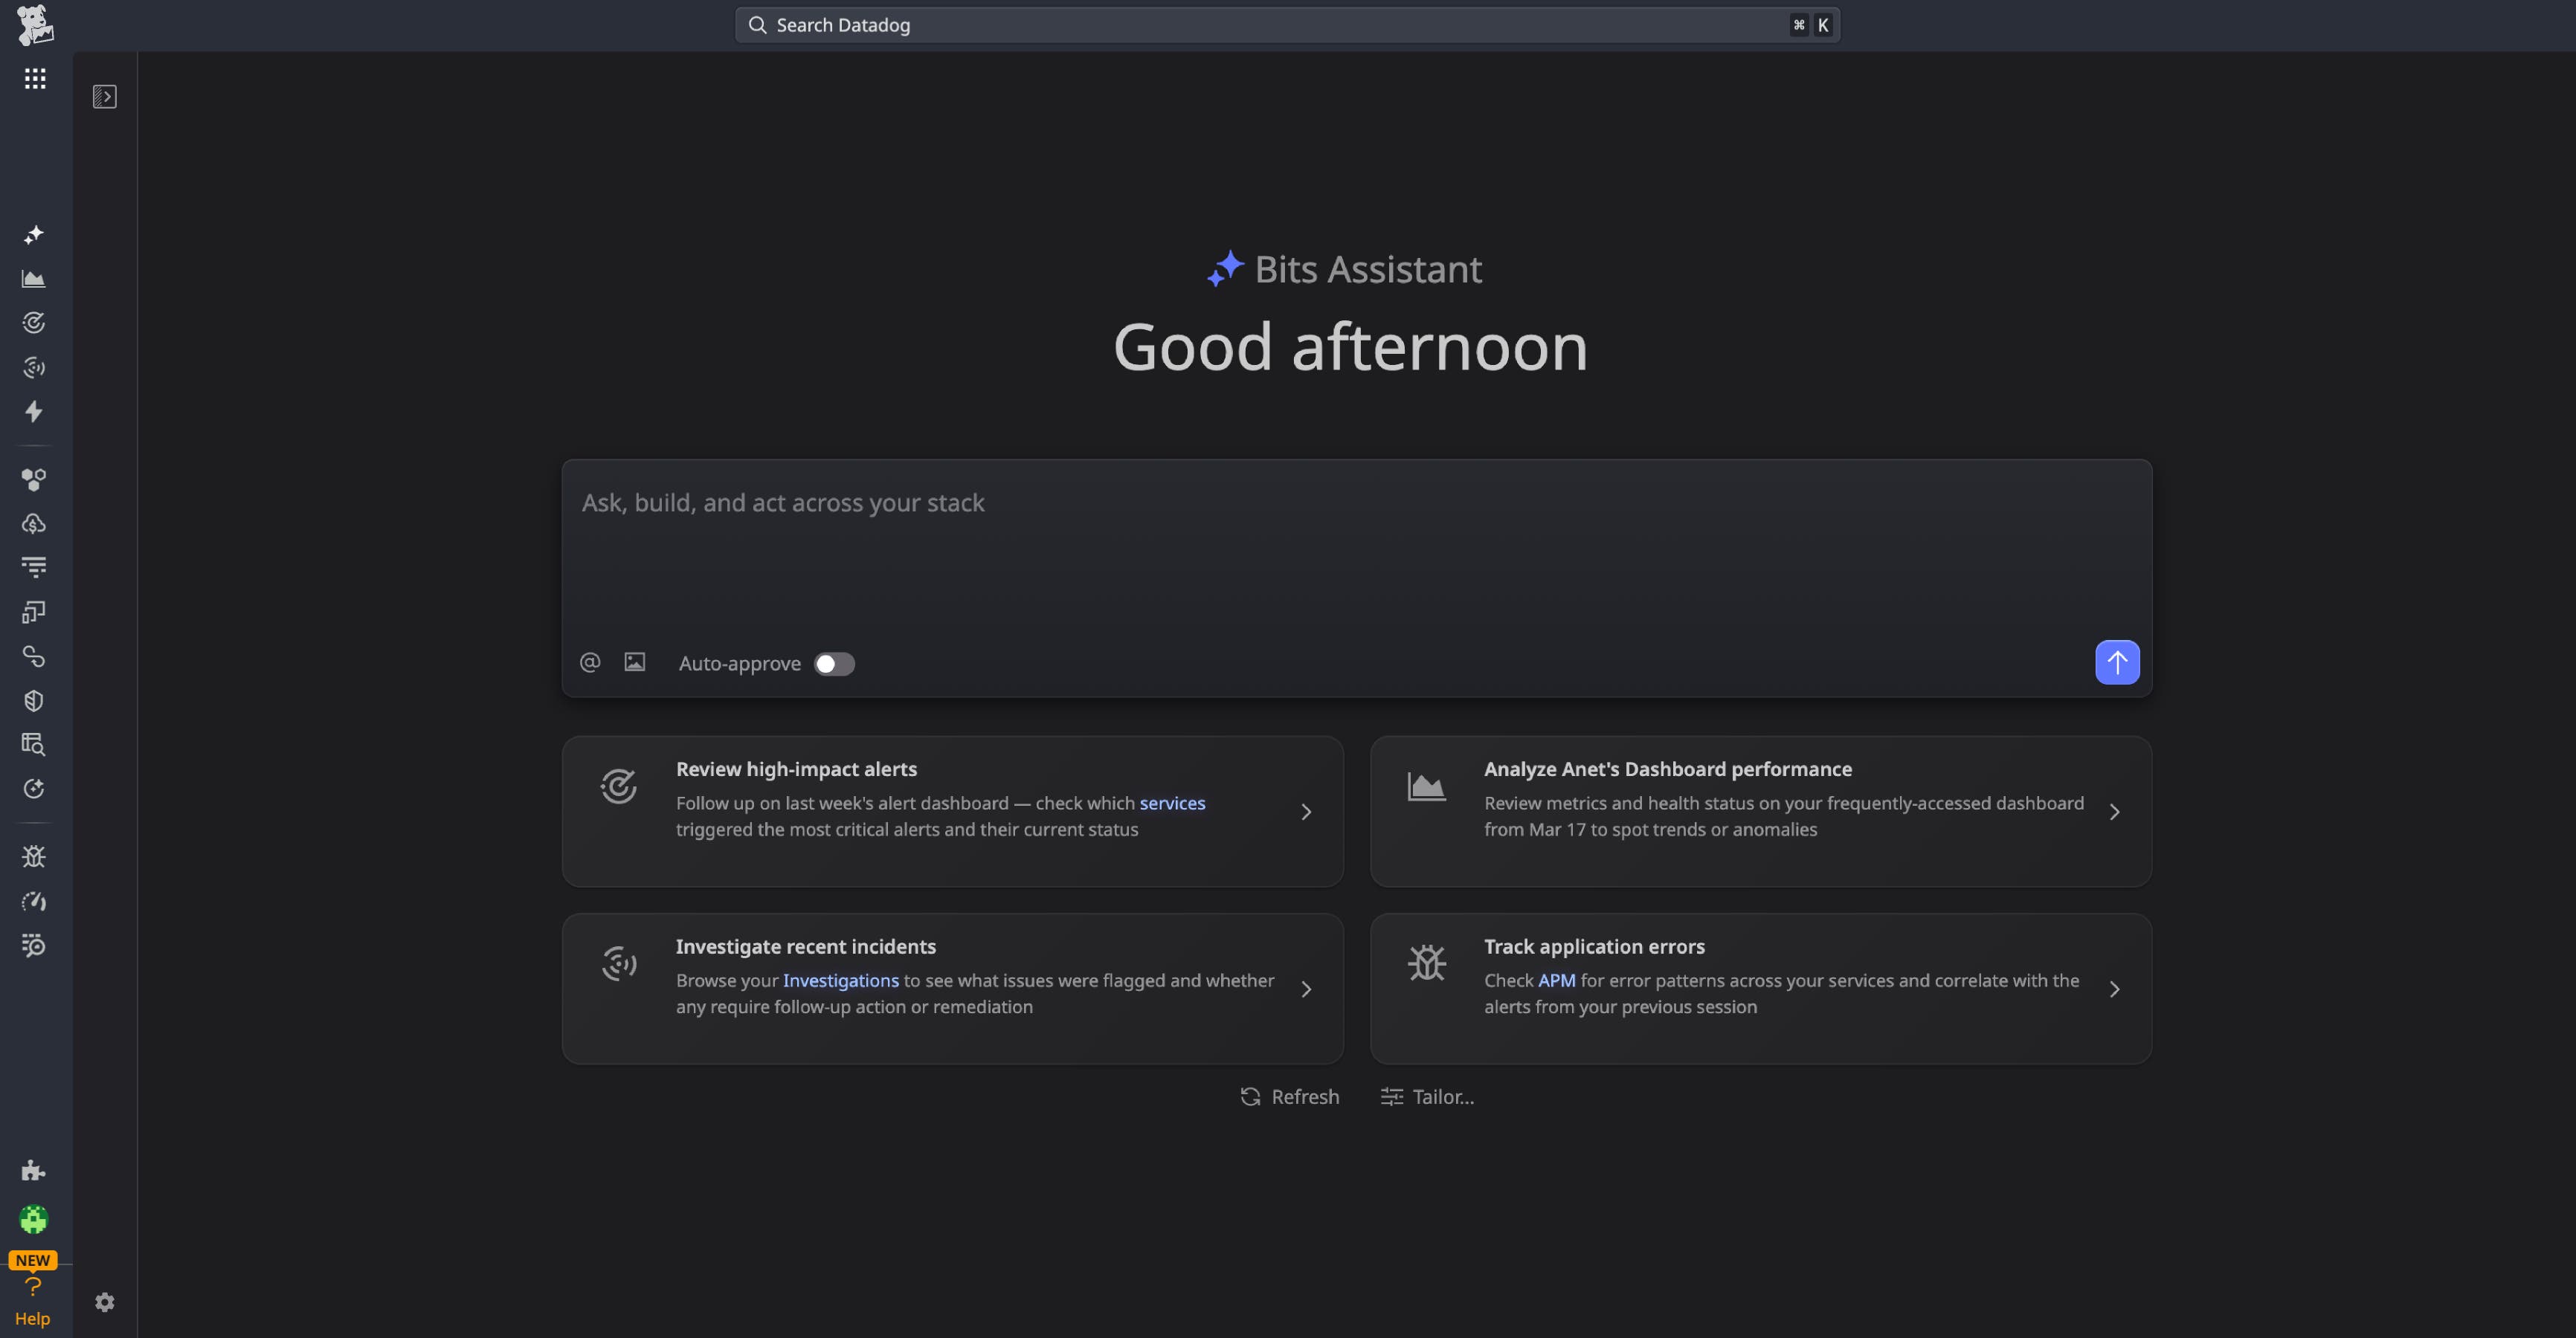Open Investigations from the incidents card
The image size is (2576, 1338).
(840, 980)
